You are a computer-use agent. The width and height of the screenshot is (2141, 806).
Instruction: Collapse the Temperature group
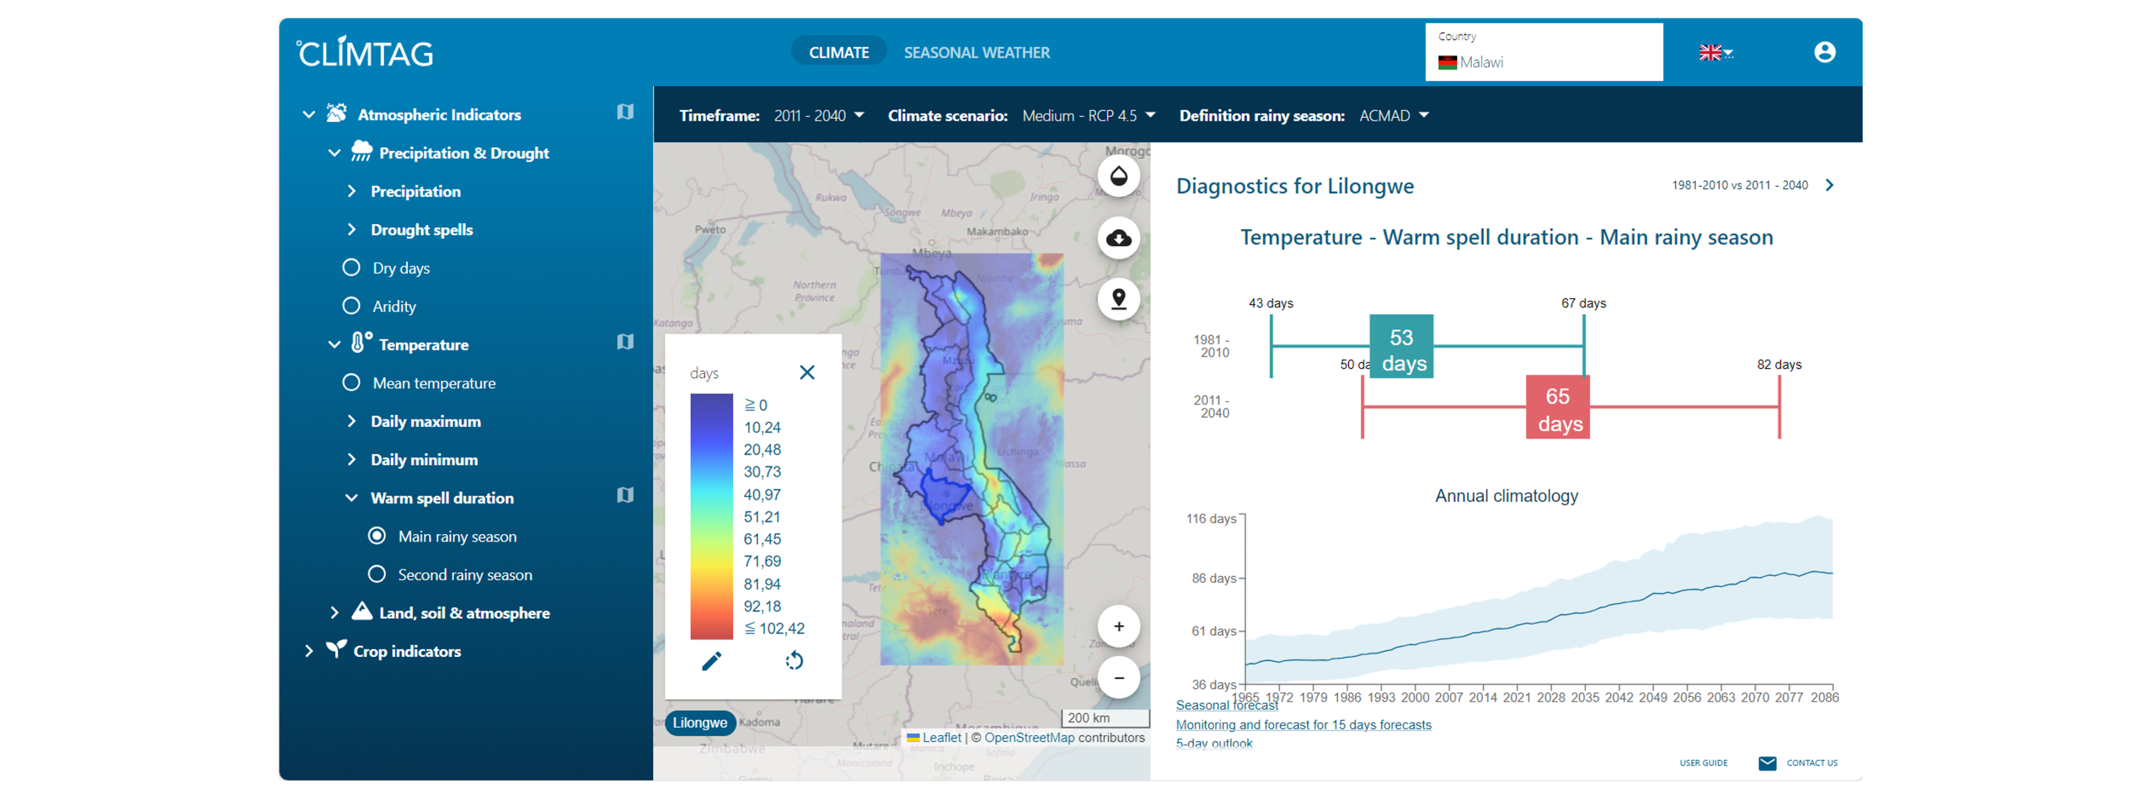pos(334,344)
